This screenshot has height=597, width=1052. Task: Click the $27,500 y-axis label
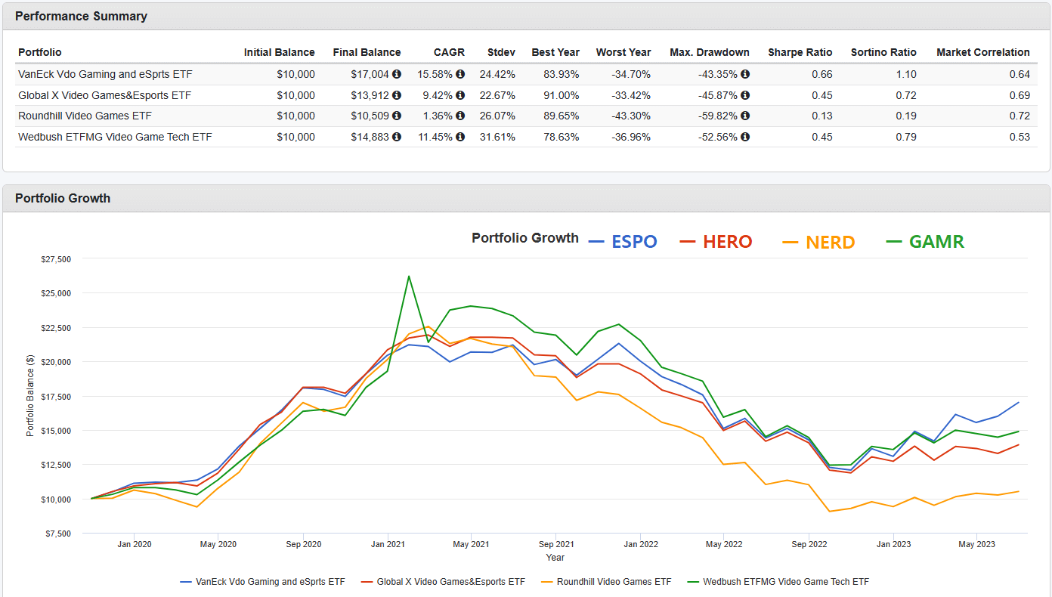[56, 259]
